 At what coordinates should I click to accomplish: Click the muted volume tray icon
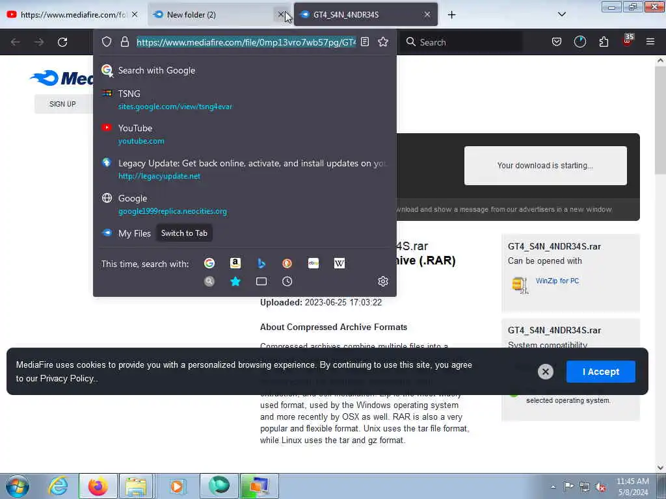[x=600, y=487]
